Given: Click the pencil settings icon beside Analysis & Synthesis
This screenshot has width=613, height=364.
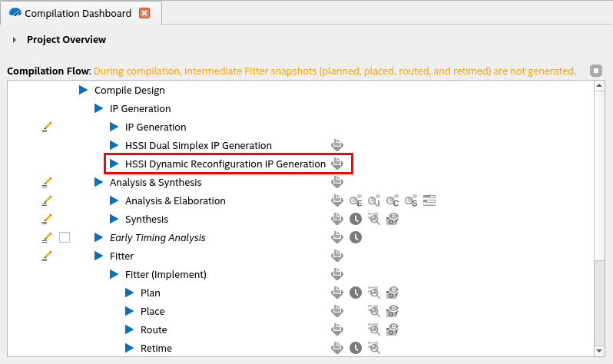Looking at the screenshot, I should pyautogui.click(x=47, y=182).
